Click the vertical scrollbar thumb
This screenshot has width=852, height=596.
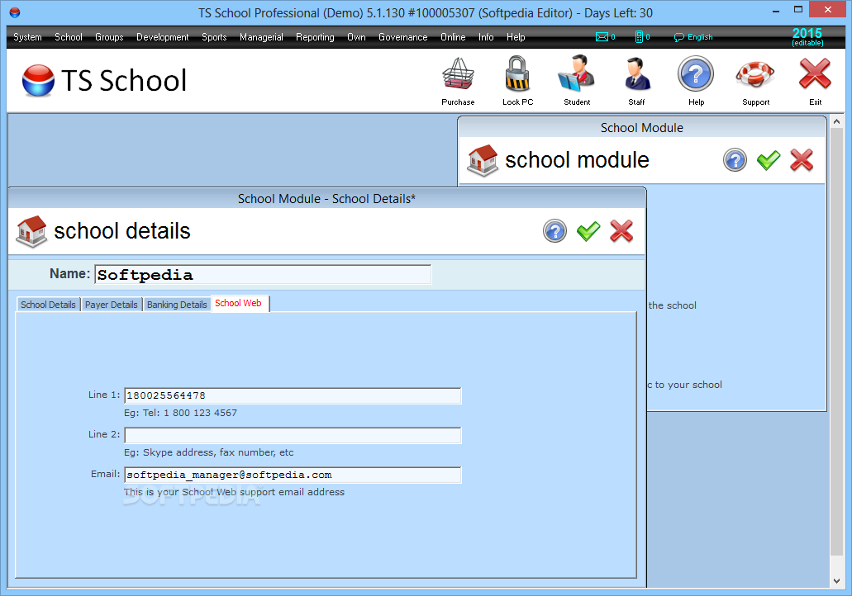click(x=837, y=342)
